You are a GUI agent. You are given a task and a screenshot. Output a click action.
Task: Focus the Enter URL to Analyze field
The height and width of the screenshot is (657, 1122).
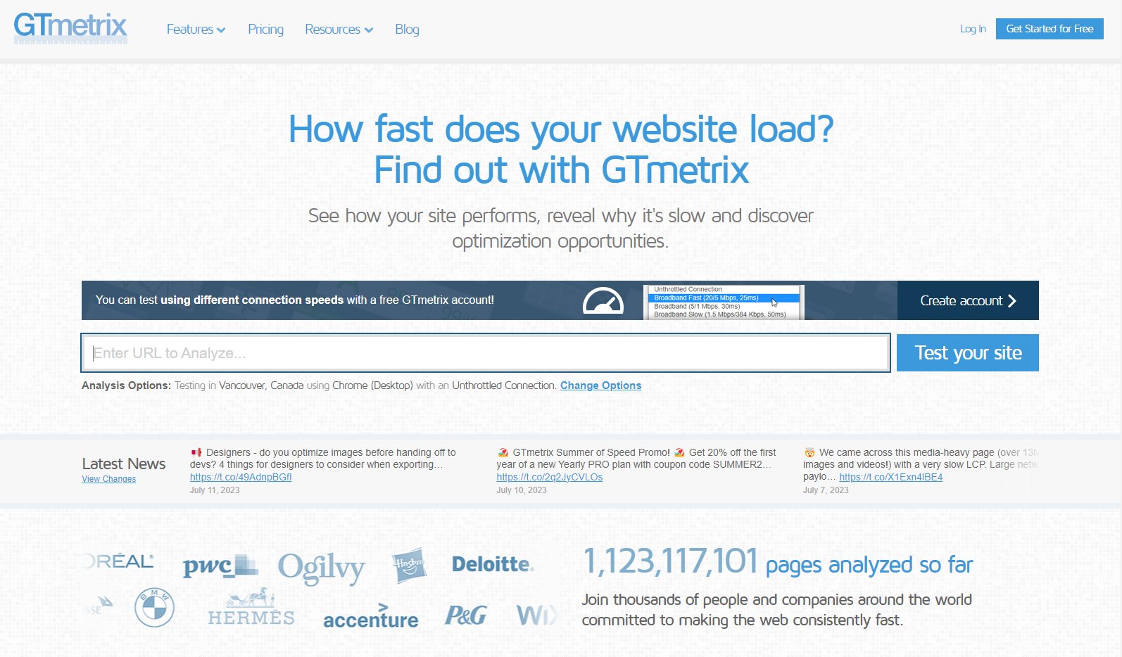(486, 352)
